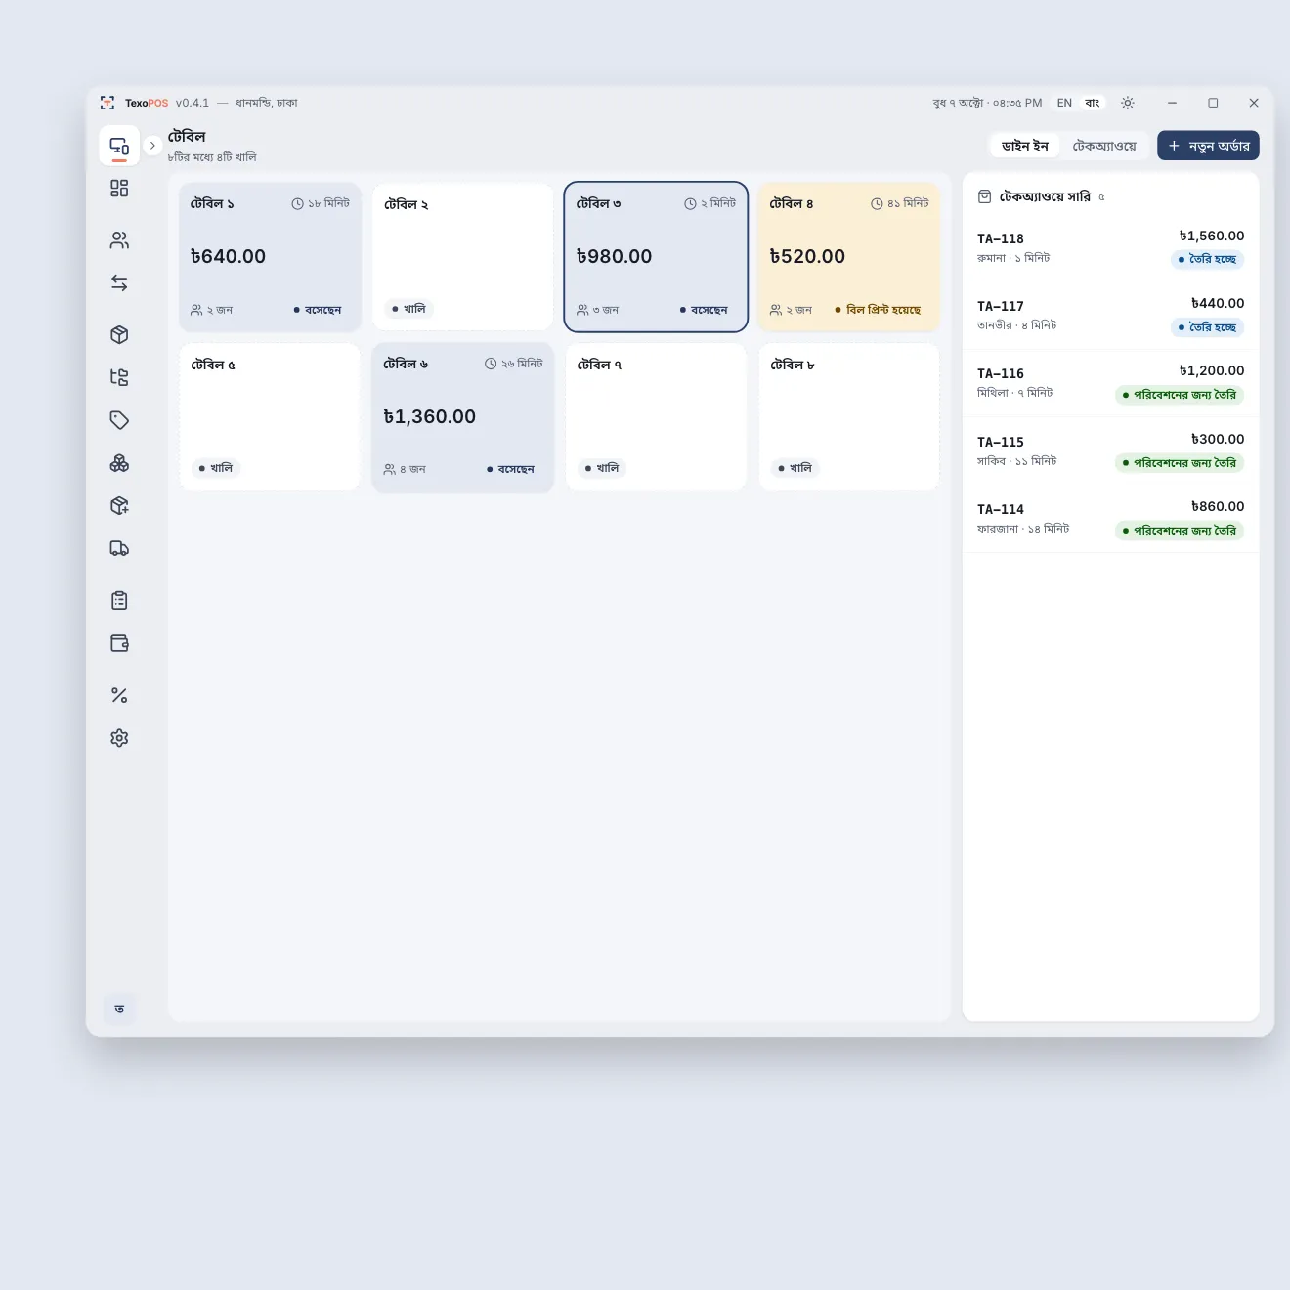Open the empty টেবিল ৫ card

pos(271,416)
